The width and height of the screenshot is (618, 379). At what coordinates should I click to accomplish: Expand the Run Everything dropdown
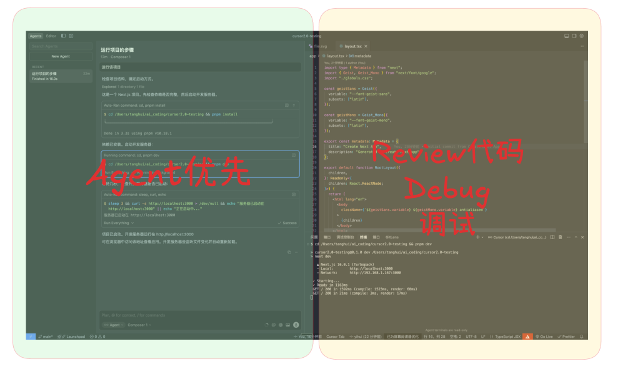click(119, 223)
